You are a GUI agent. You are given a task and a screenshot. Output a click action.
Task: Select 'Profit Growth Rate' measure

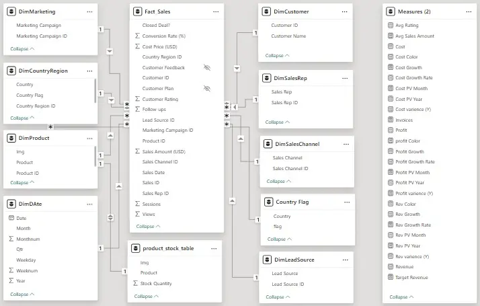click(415, 161)
